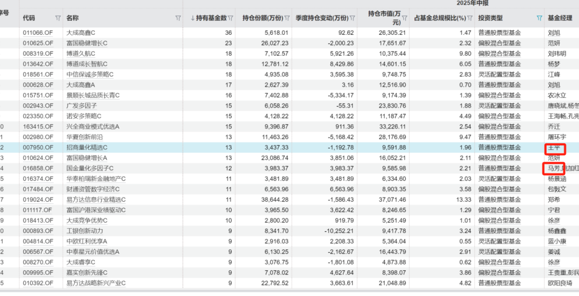Click the 占基金总规模比(%) filter icon
The width and height of the screenshot is (579, 296).
coord(470,18)
